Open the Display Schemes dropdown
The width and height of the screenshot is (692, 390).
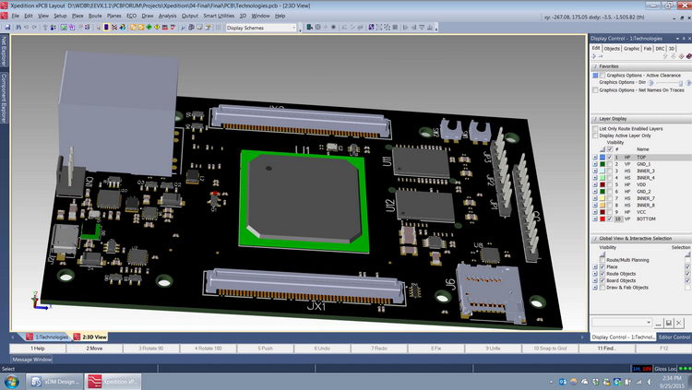(258, 28)
